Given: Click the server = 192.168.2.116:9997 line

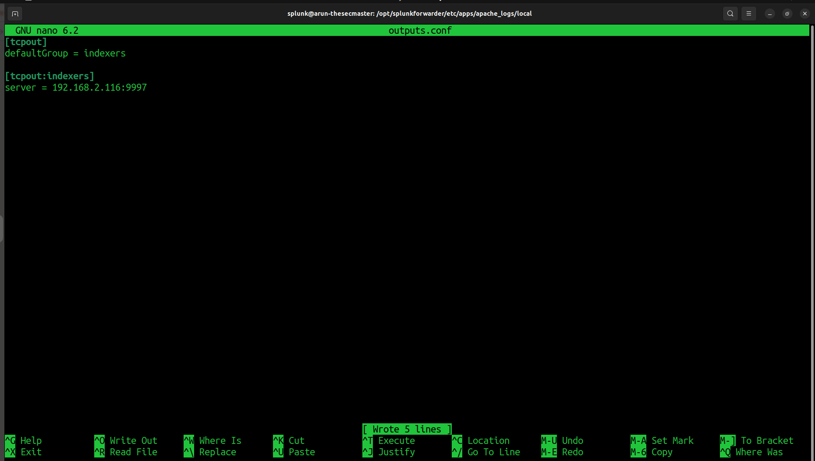Looking at the screenshot, I should tap(76, 88).
